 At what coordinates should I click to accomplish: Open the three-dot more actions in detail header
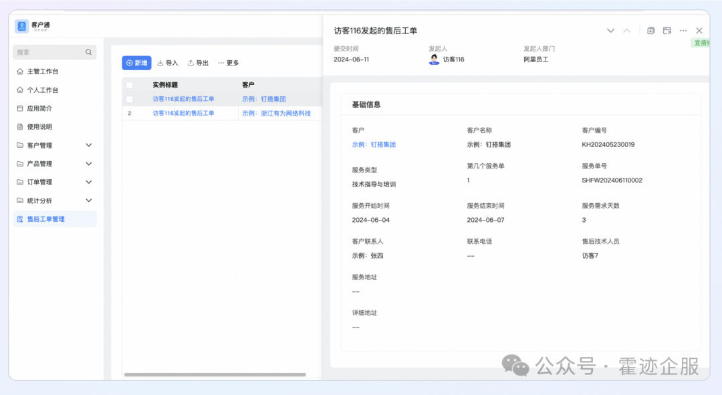683,31
